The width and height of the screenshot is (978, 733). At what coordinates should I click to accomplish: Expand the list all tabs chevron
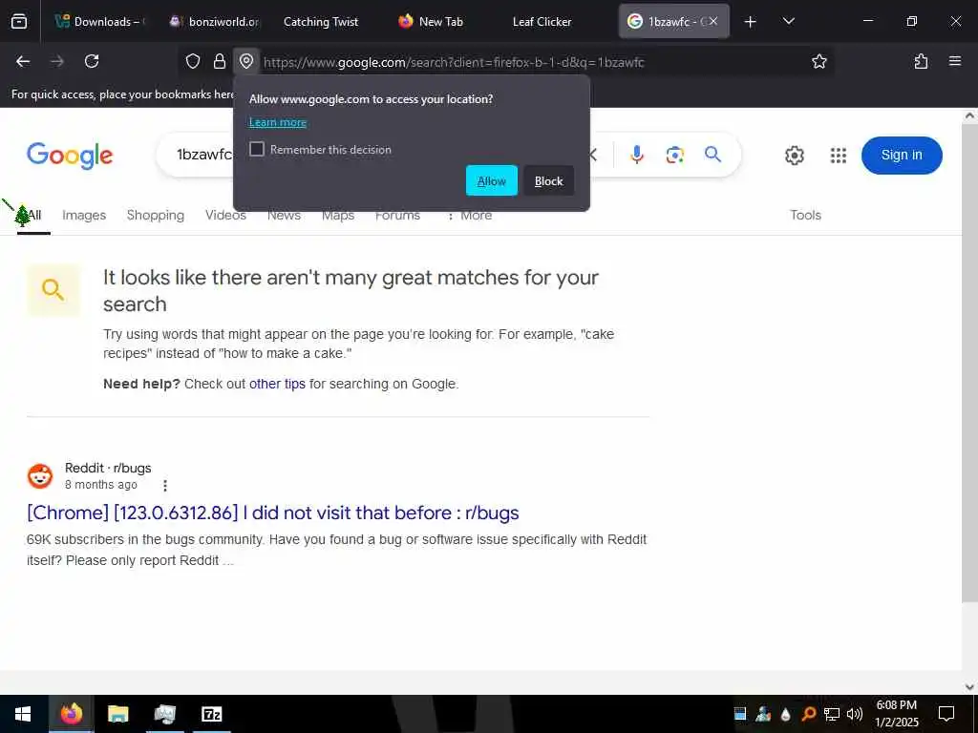pyautogui.click(x=788, y=22)
